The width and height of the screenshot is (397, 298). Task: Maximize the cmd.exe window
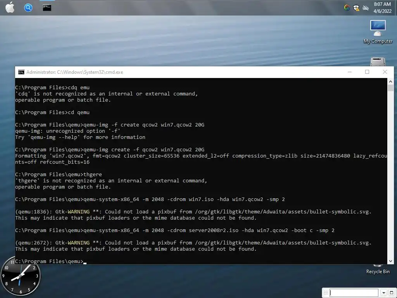click(367, 72)
